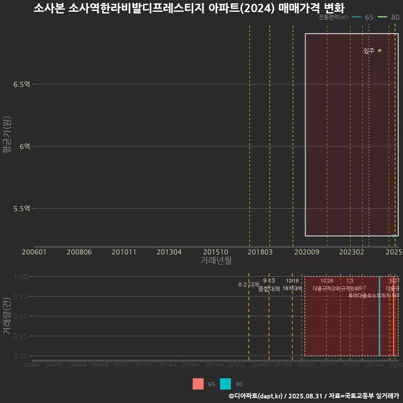
Task: Click the 6.5억 y-axis label
Action: pos(22,84)
